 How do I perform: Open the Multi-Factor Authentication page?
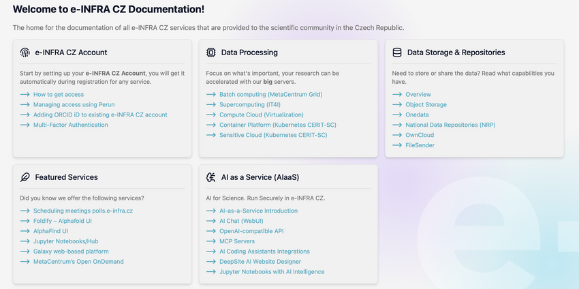click(71, 125)
